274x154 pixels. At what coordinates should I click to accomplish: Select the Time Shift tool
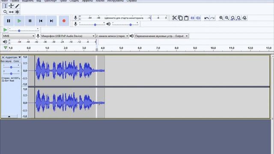[11, 12]
